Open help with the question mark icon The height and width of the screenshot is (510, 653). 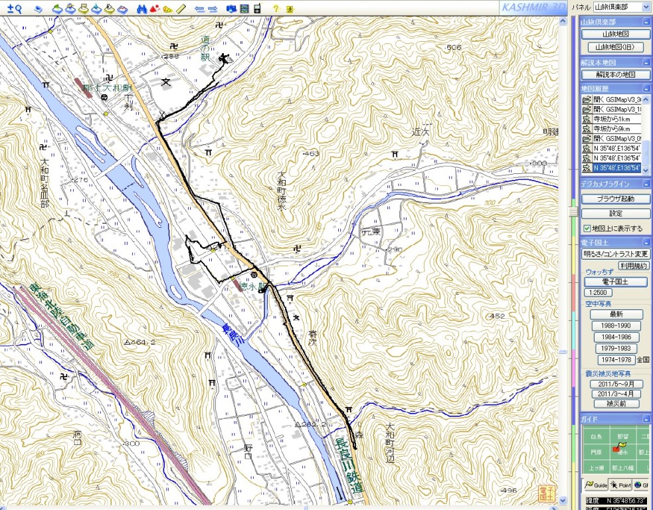275,9
